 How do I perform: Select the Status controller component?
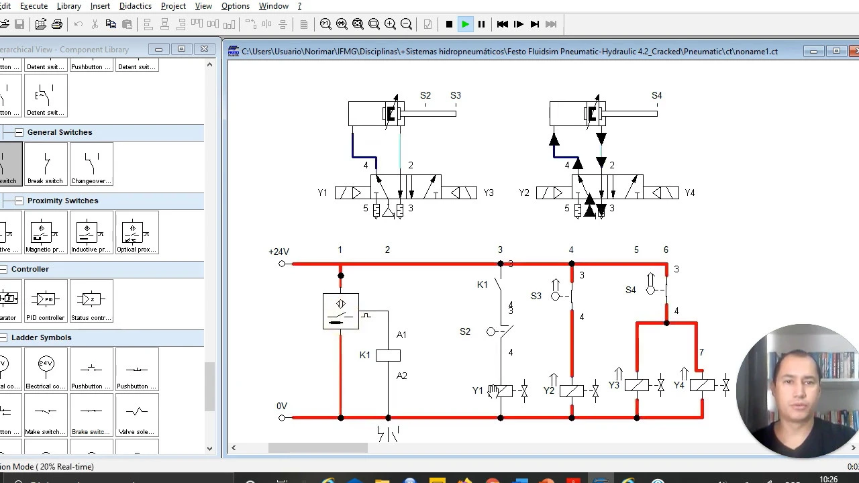click(x=91, y=301)
